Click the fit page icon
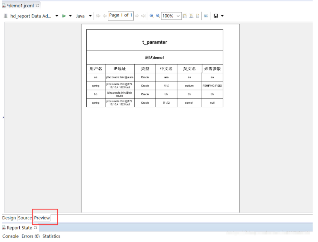 185,16
